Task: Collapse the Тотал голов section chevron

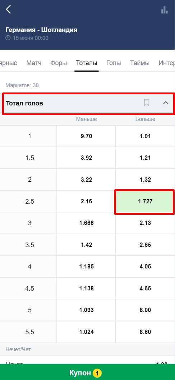Action: point(166,103)
